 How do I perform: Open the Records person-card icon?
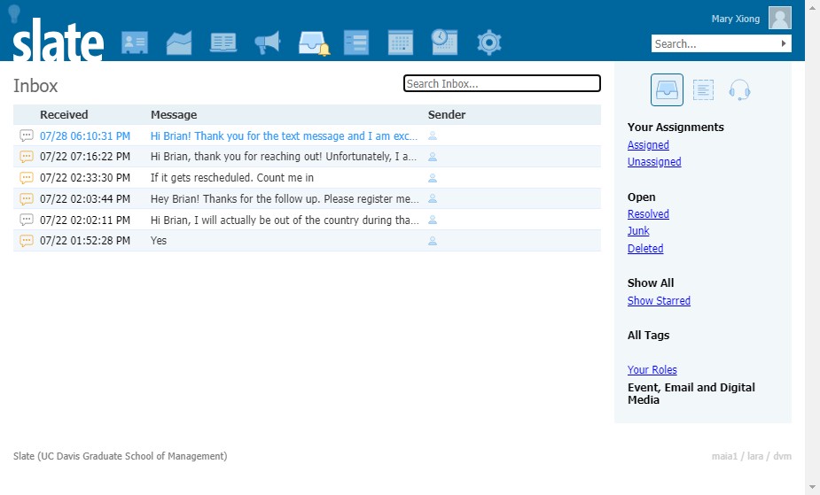pyautogui.click(x=135, y=43)
